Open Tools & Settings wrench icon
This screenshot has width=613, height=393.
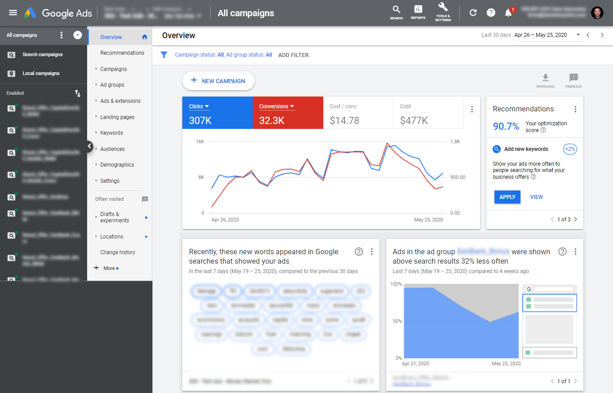pyautogui.click(x=443, y=8)
